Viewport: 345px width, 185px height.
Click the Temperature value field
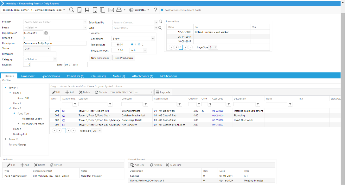click(118, 44)
